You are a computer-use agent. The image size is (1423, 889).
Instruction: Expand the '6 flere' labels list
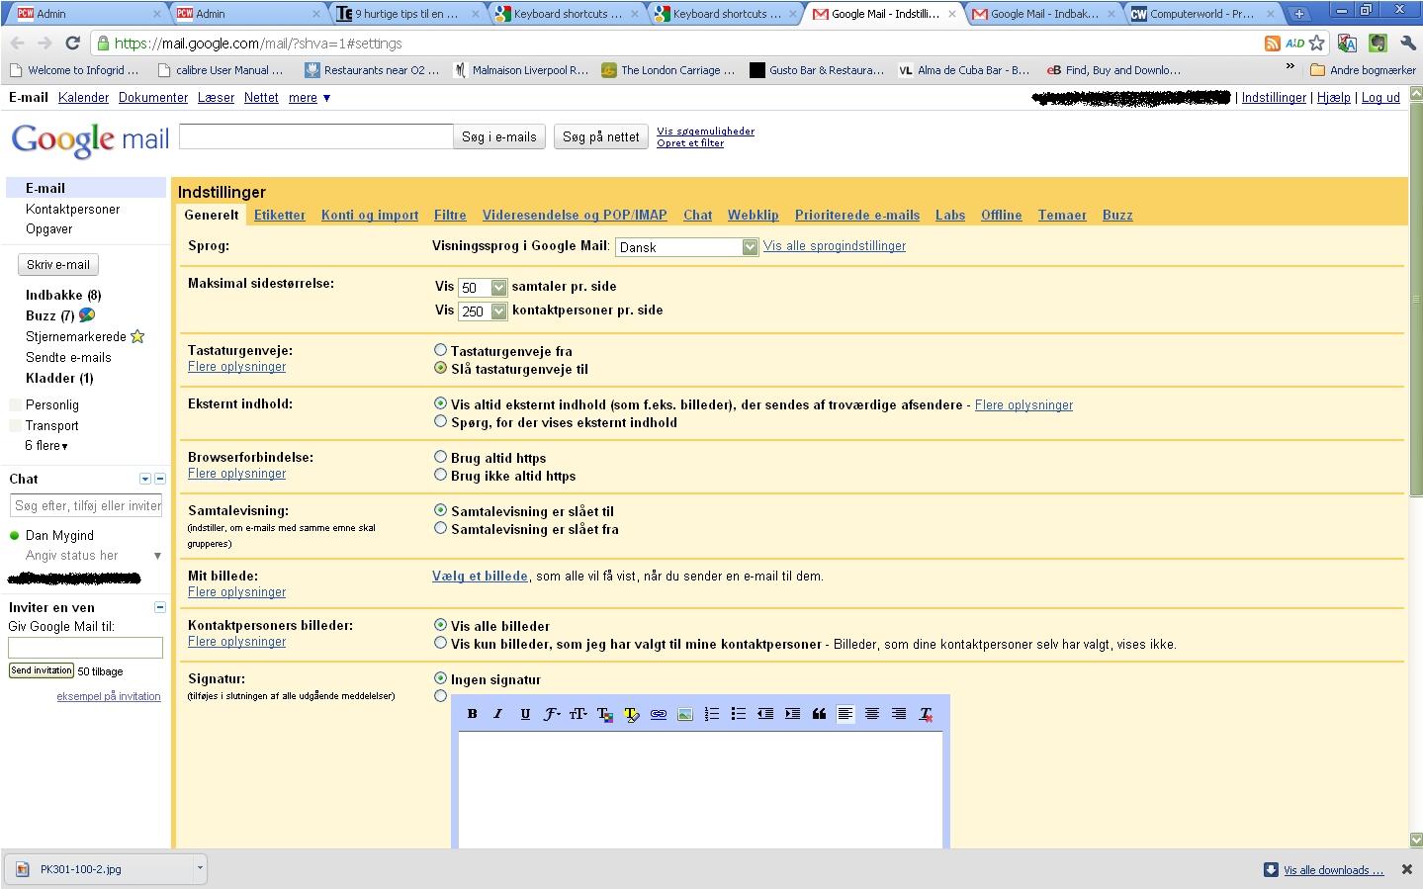coord(46,446)
